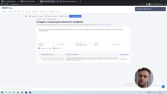This screenshot has height=94, width=167.
Task: Open the Продвижение товаров section
Action: (36, 16)
